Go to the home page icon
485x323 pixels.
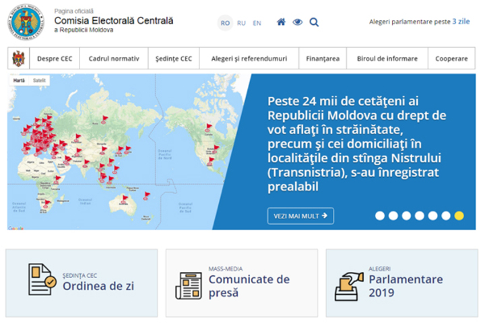(281, 22)
